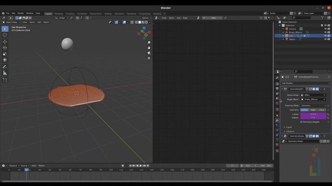
Task: Expand the Sphere item in outliner
Action: point(283,39)
